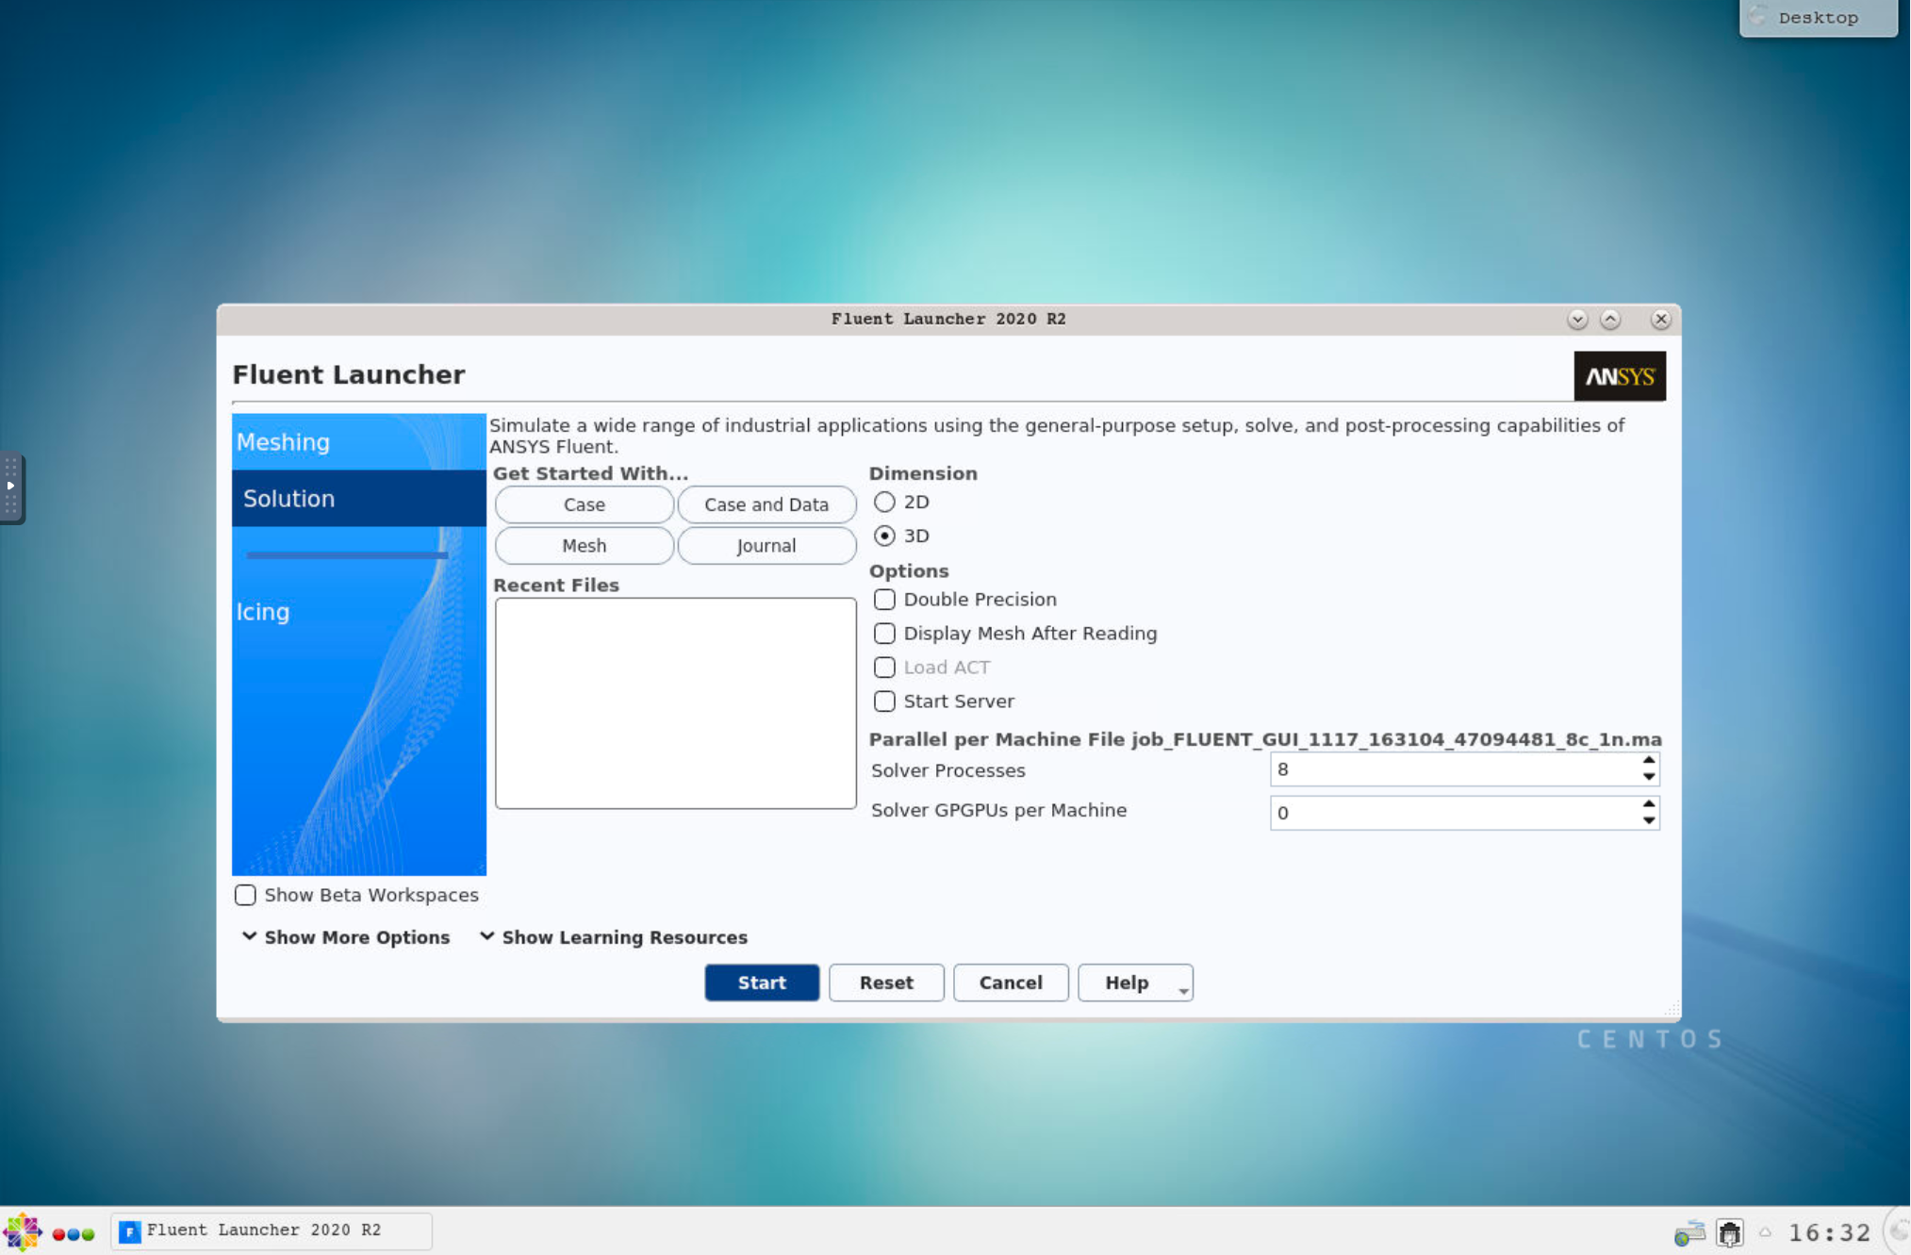
Task: Click the colored dots icon in taskbar
Action: pos(74,1233)
